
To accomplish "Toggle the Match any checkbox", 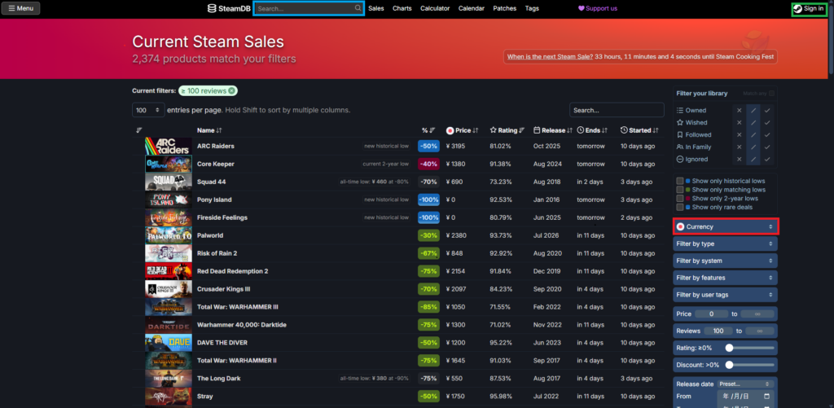I will coord(772,94).
